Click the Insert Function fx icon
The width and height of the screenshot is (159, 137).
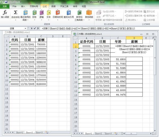pyautogui.click(x=5, y=13)
